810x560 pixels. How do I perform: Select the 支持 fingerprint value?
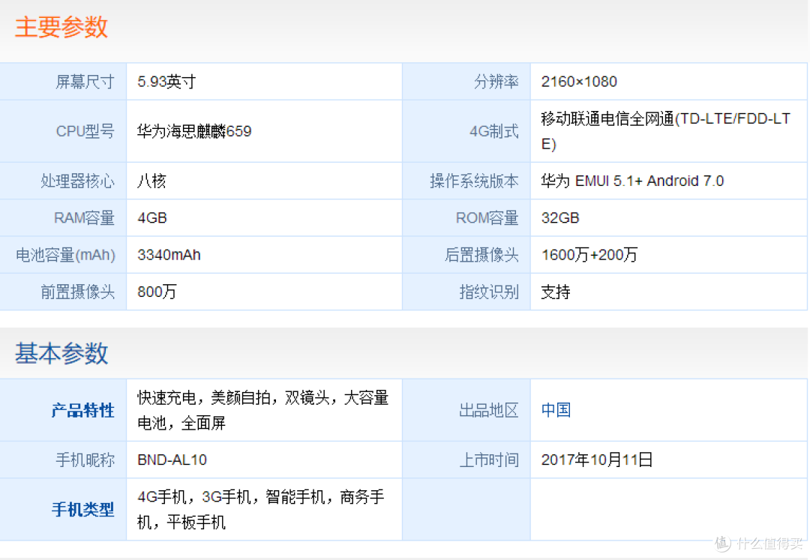tap(556, 292)
